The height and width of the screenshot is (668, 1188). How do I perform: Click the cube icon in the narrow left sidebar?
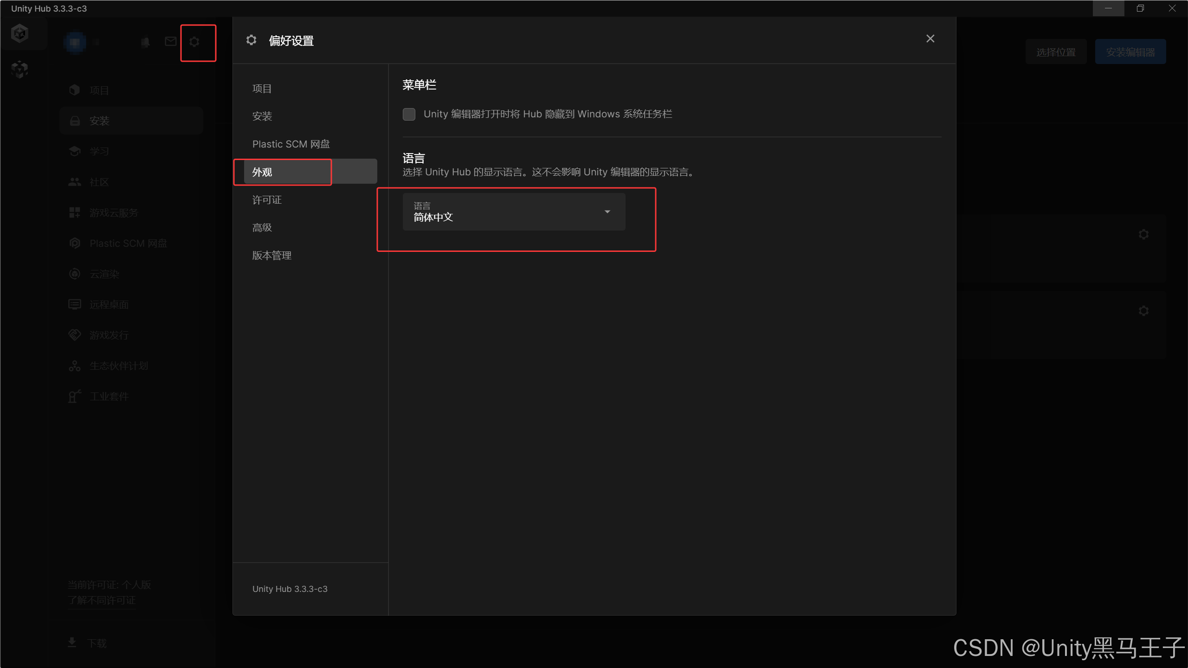[19, 69]
